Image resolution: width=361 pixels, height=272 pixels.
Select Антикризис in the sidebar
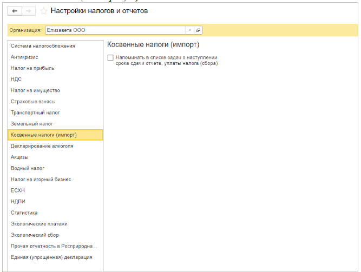24,57
